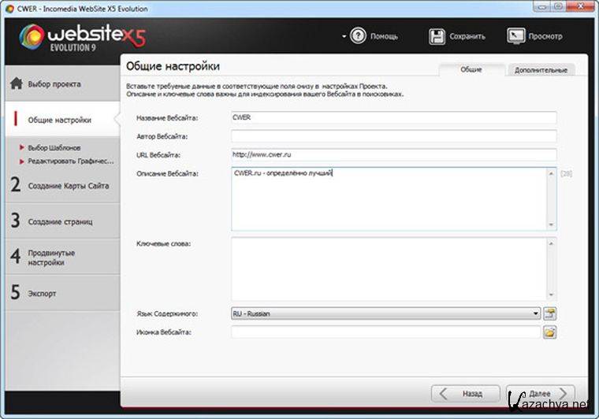Image resolution: width=599 pixels, height=419 pixels.
Task: Click inside the Автор Вебсайта field
Action: (393, 136)
